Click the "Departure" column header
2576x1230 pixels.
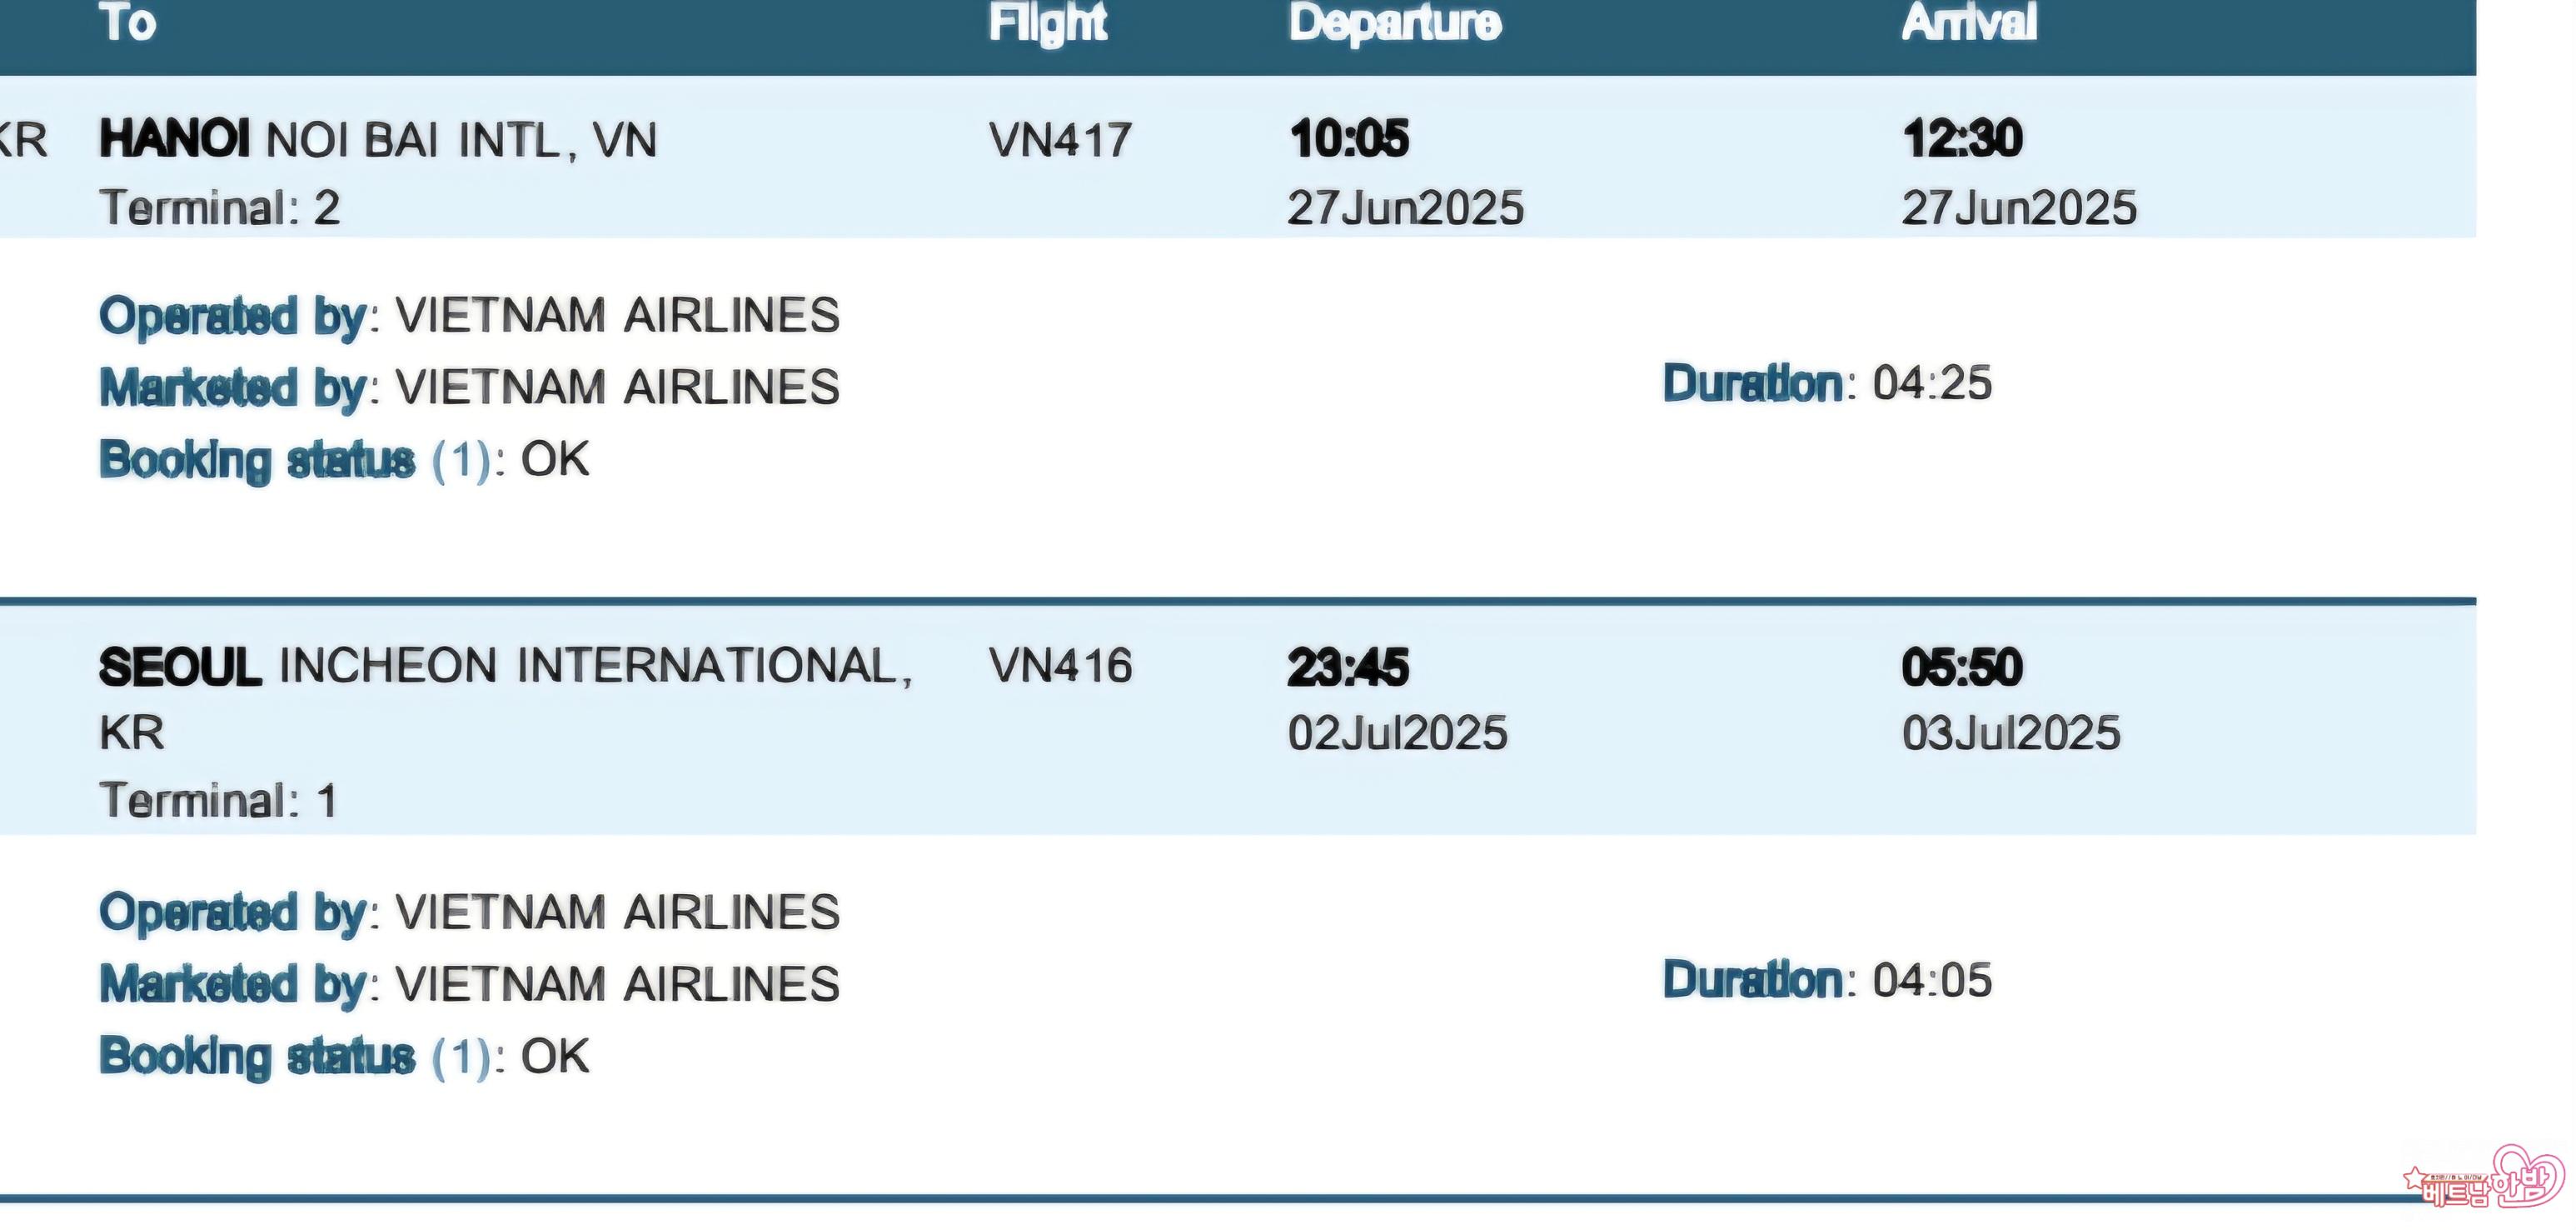pos(1394,23)
